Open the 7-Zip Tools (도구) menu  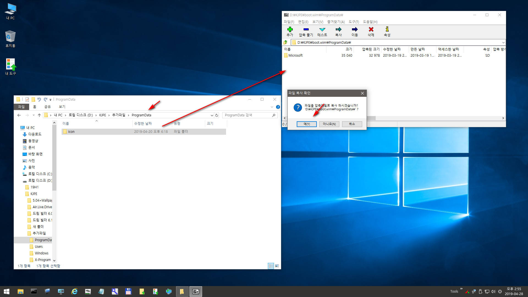[354, 22]
